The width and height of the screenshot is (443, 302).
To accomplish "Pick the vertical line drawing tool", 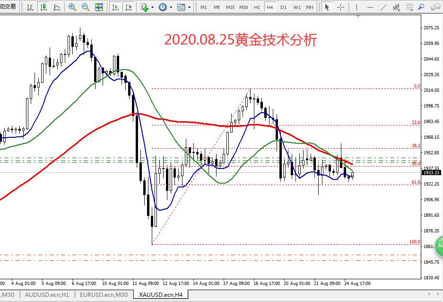I will coord(356,7).
